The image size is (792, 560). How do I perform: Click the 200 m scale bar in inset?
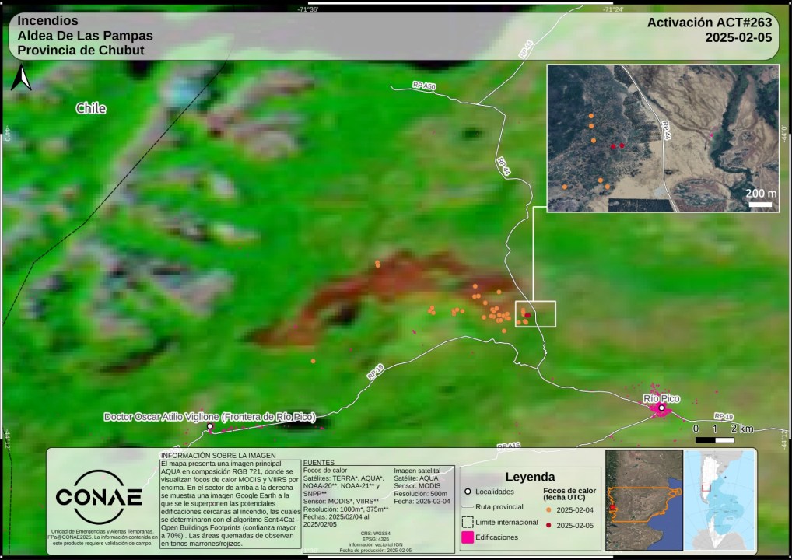point(761,204)
